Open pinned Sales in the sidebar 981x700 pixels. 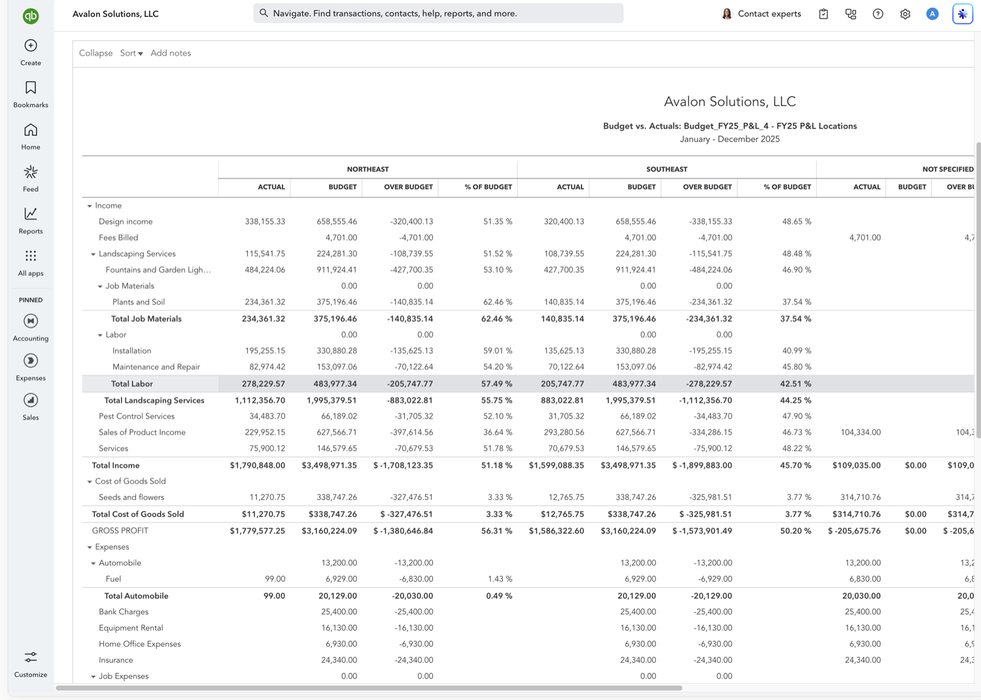[x=31, y=407]
